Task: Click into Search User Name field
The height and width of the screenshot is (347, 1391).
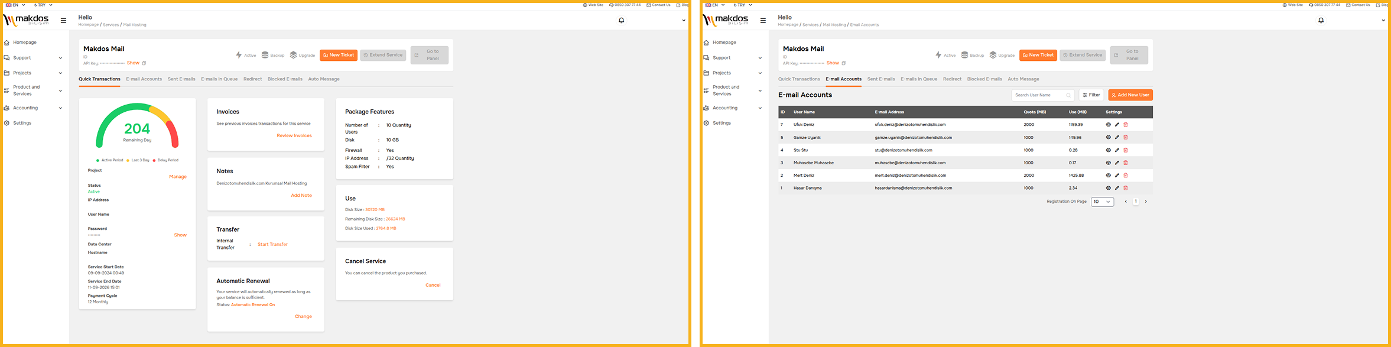Action: (1043, 95)
